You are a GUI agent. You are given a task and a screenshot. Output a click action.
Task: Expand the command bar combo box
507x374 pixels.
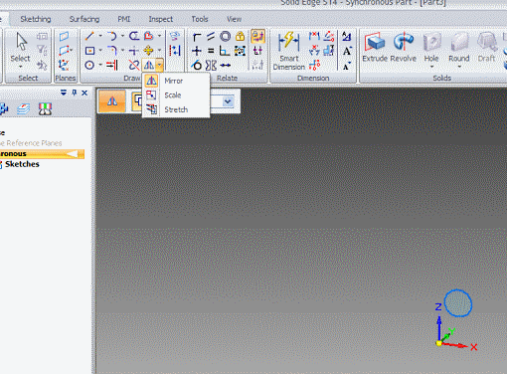pos(228,101)
